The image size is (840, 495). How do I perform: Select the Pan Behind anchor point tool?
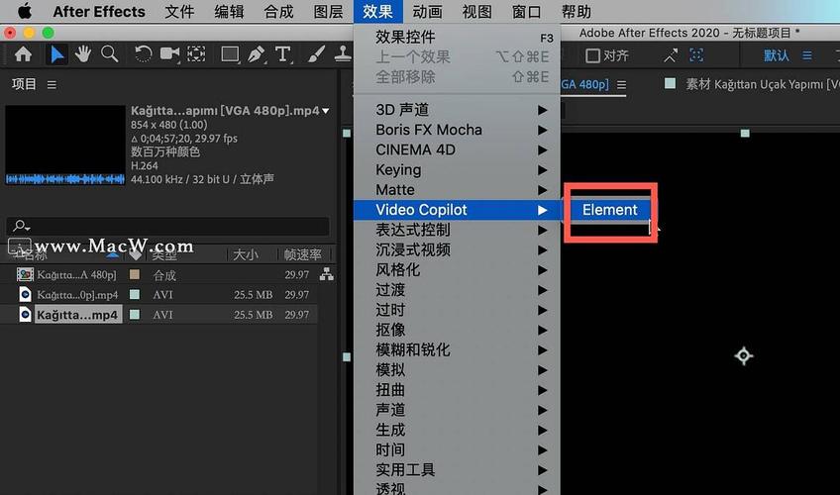tap(196, 54)
